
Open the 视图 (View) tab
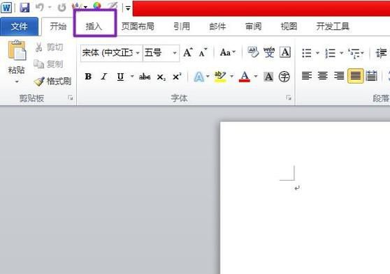click(289, 26)
